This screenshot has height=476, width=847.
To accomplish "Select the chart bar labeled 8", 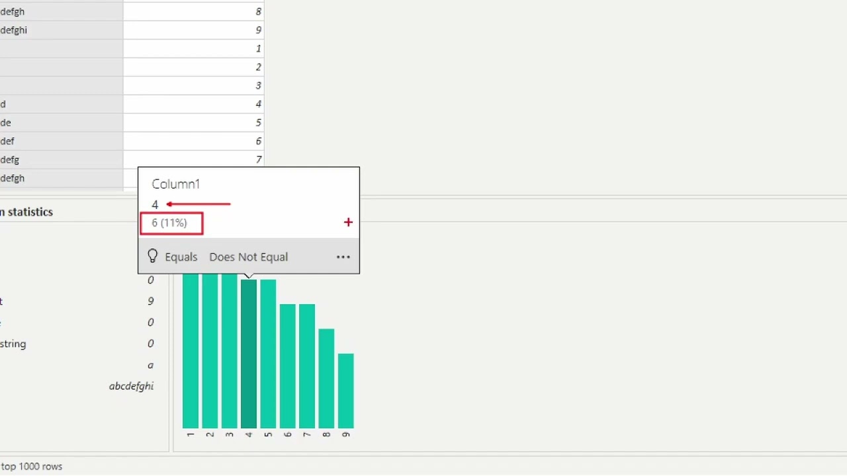I will point(326,378).
